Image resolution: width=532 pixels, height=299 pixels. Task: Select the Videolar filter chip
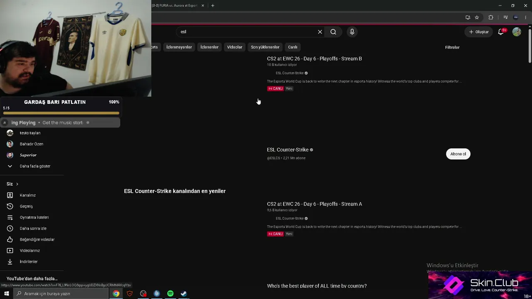(x=235, y=47)
